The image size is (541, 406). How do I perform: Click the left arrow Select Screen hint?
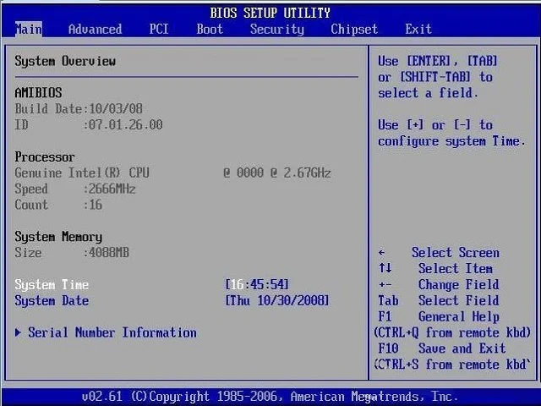[439, 252]
